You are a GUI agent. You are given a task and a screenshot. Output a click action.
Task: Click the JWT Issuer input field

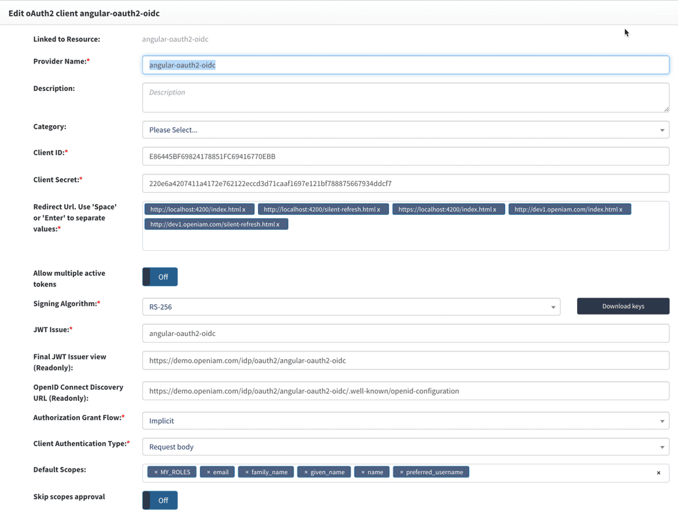(406, 333)
